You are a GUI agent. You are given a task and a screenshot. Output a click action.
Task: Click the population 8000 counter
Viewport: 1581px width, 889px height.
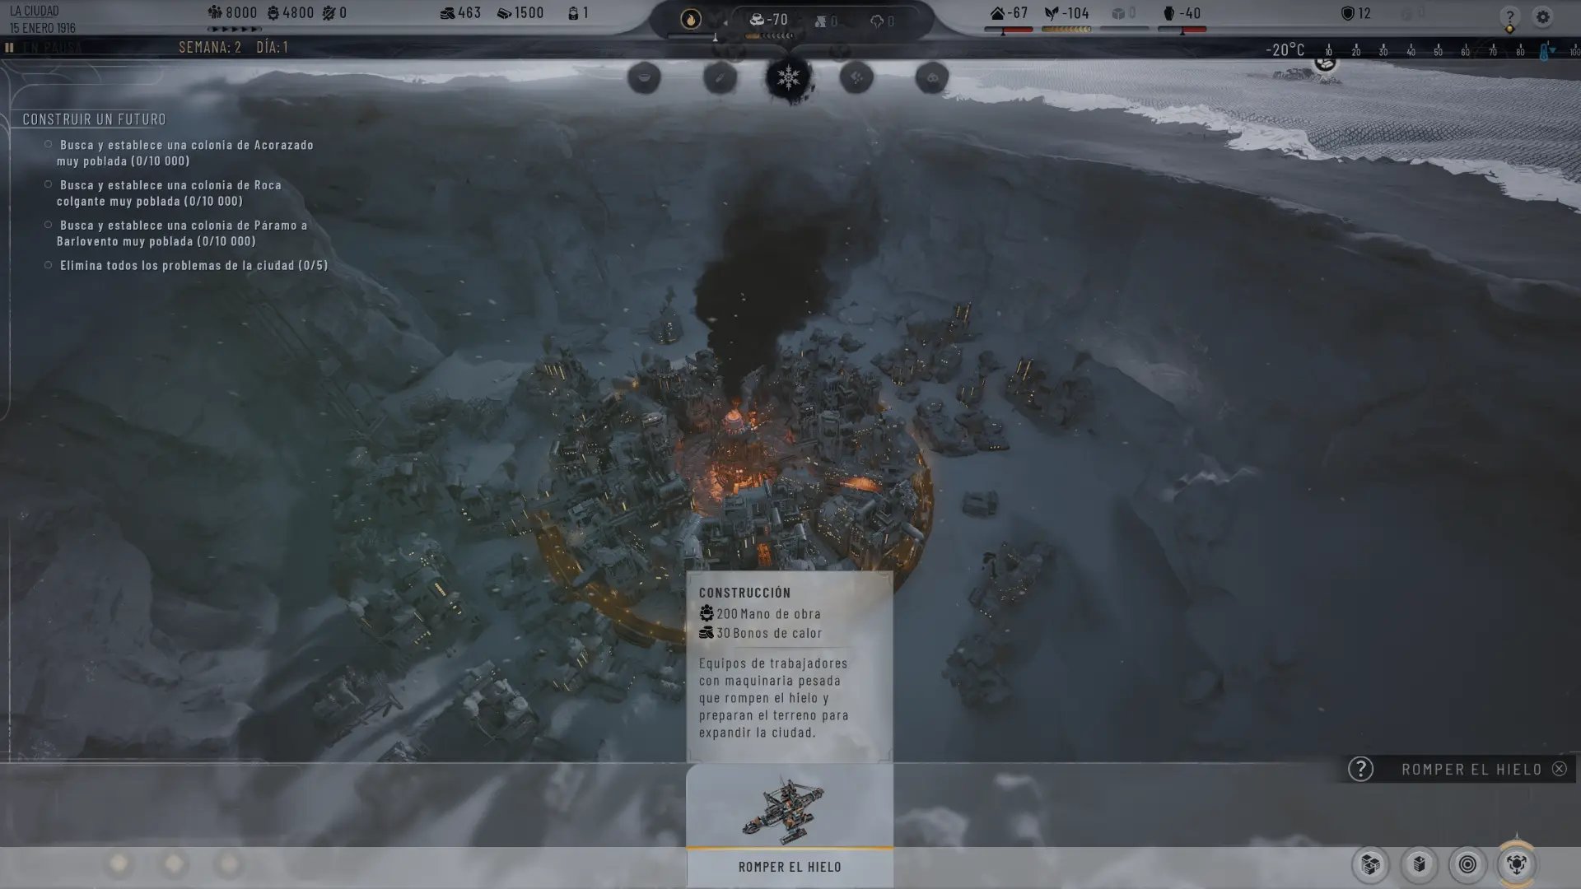[232, 13]
